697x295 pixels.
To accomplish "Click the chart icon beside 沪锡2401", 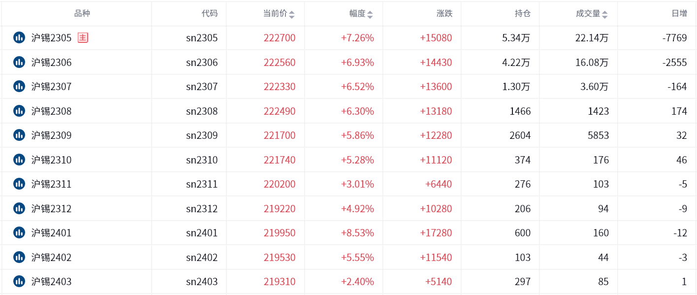I will [19, 232].
